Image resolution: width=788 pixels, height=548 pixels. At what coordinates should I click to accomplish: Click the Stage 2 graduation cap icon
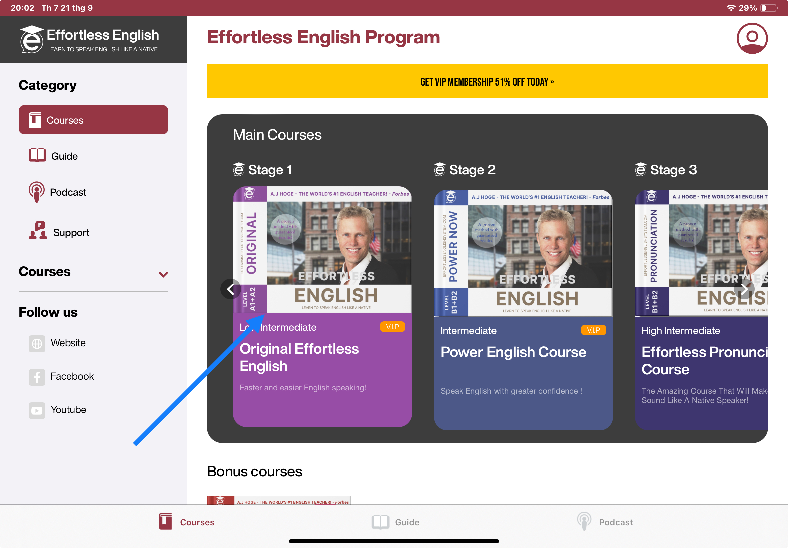(x=439, y=169)
